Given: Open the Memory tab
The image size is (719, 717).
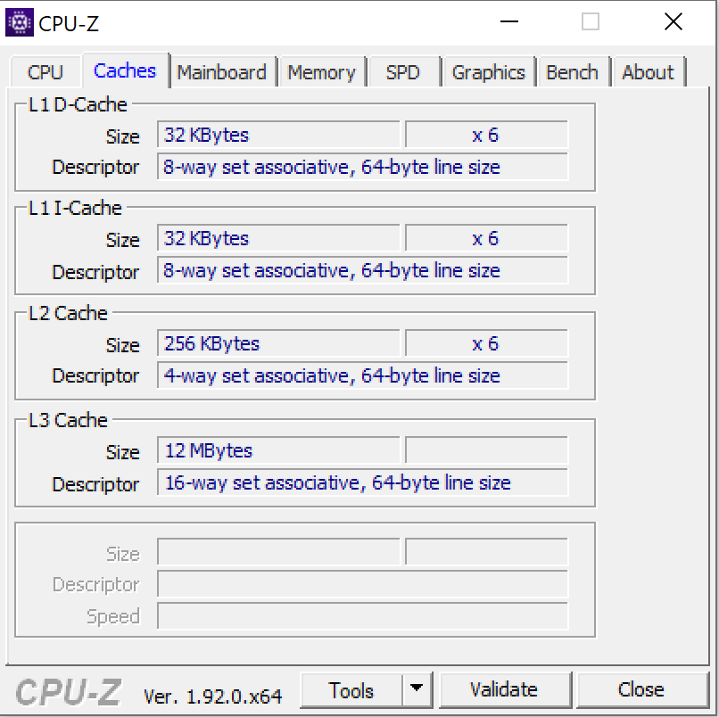Looking at the screenshot, I should (321, 72).
